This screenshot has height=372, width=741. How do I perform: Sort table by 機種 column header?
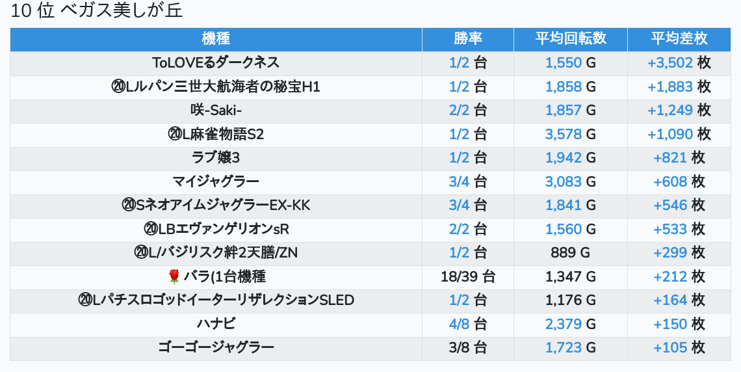coord(216,39)
